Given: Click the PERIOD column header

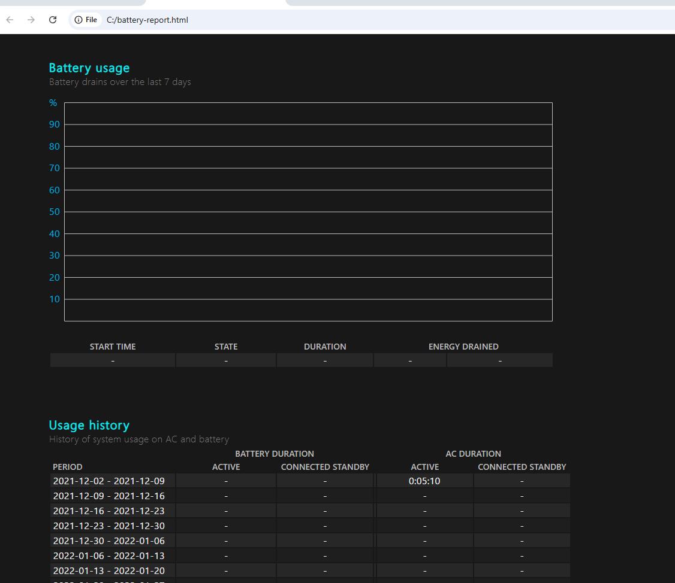Looking at the screenshot, I should [x=68, y=467].
